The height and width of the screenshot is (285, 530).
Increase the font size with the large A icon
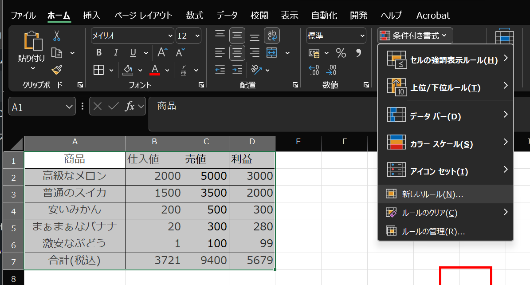(x=162, y=52)
